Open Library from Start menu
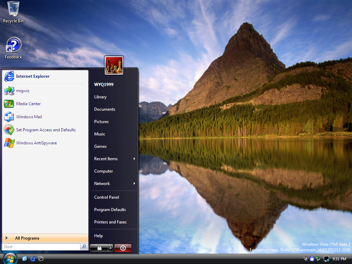 pyautogui.click(x=100, y=97)
